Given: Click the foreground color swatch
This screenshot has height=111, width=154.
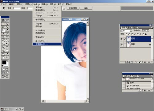Looking at the screenshot, I should point(4,62).
